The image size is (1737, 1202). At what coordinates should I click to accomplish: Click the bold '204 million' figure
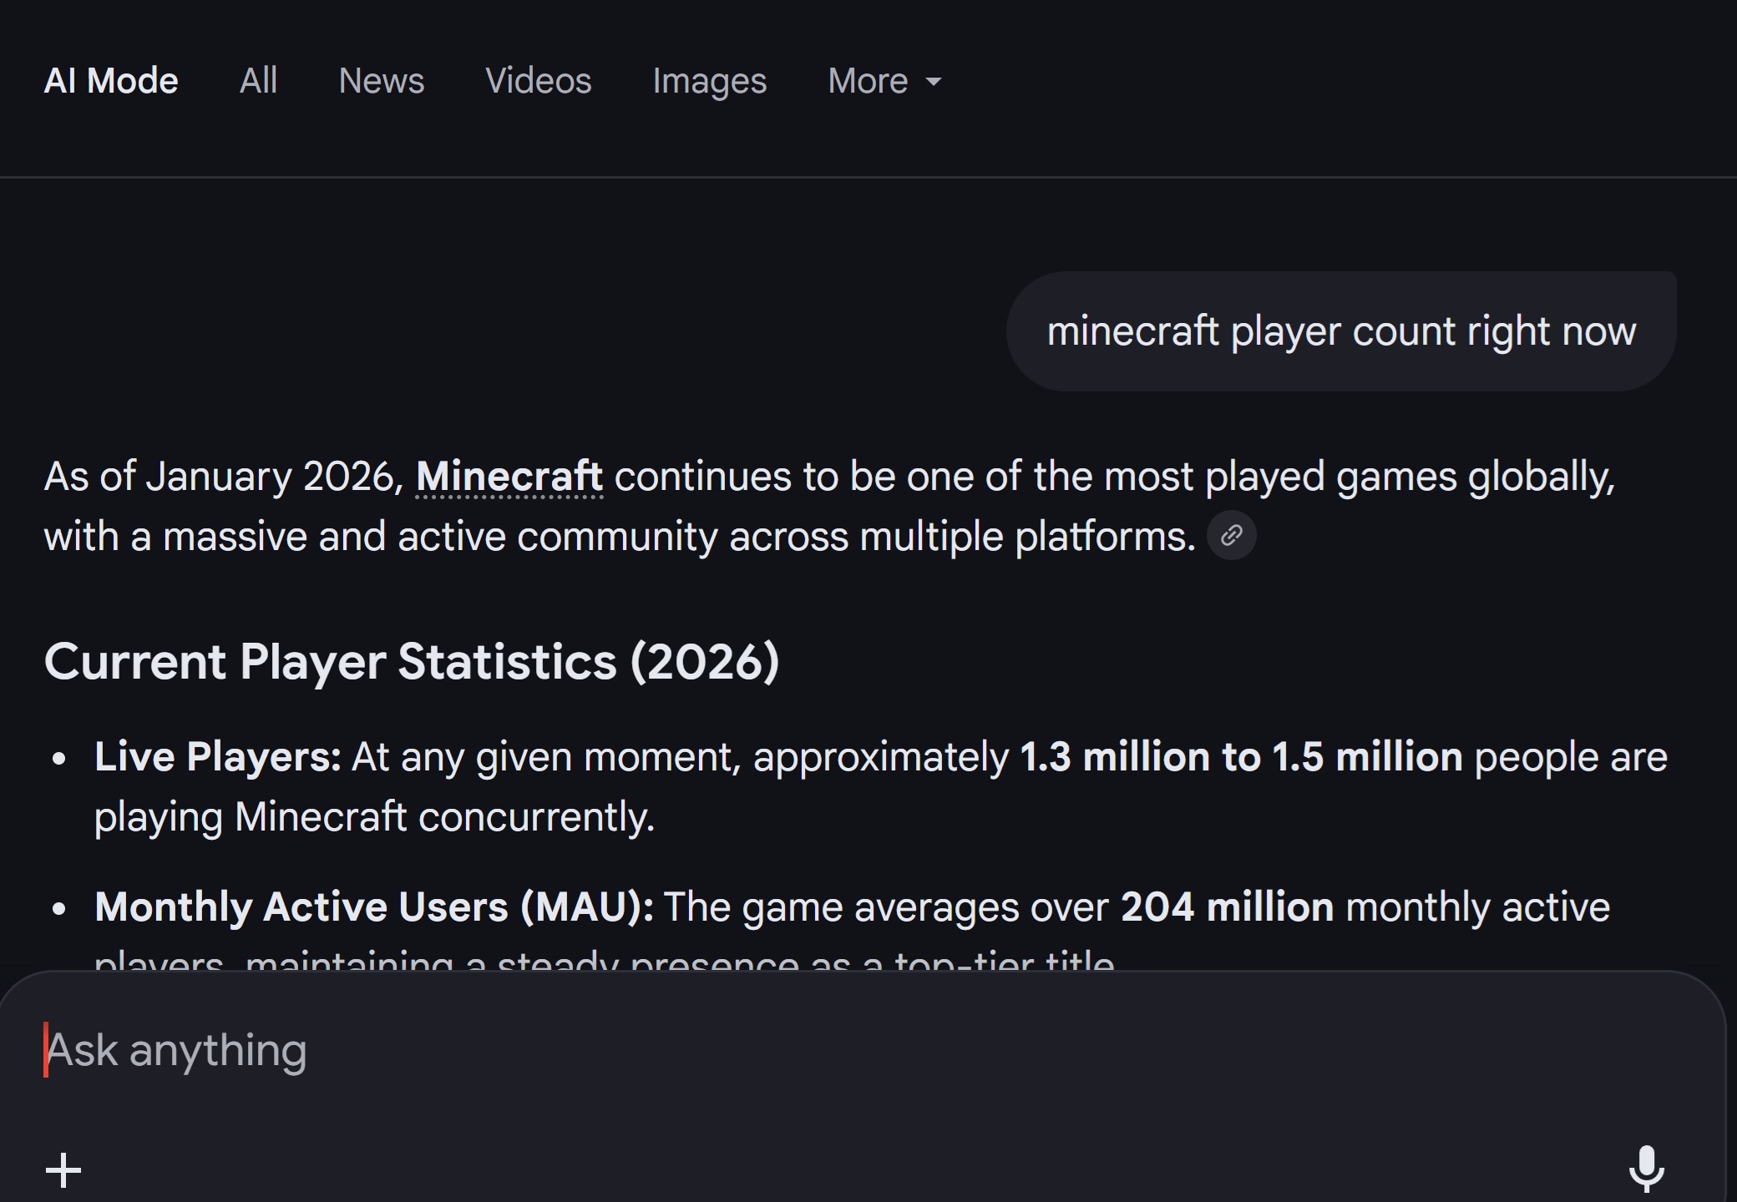coord(1227,907)
